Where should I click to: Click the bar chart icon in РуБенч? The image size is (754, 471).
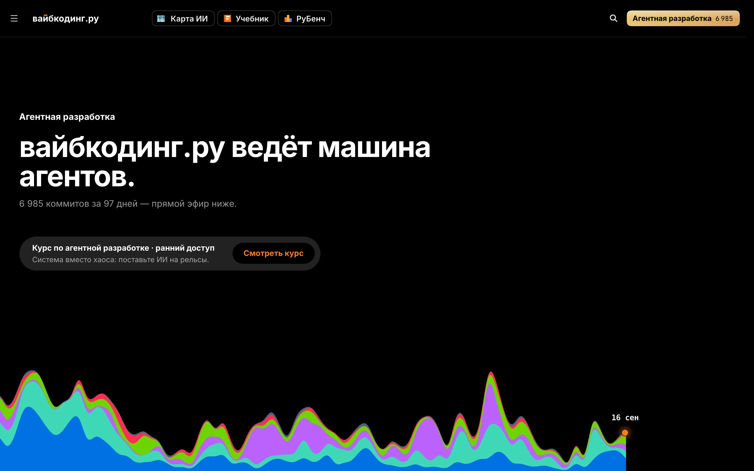[x=288, y=18]
